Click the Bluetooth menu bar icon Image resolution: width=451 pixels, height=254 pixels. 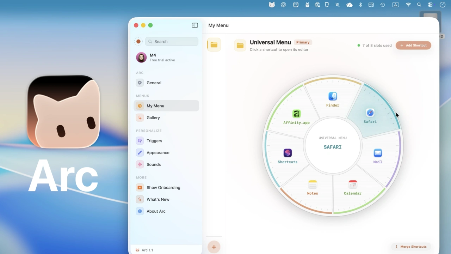pos(360,5)
